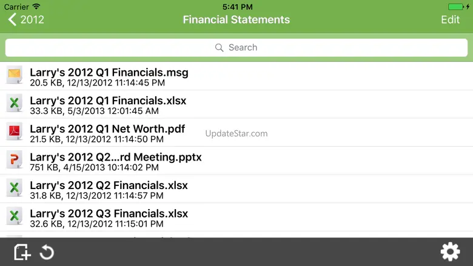Tap the Excel icon for Q2 Financials.xlsx
This screenshot has width=473, height=266.
click(x=15, y=188)
